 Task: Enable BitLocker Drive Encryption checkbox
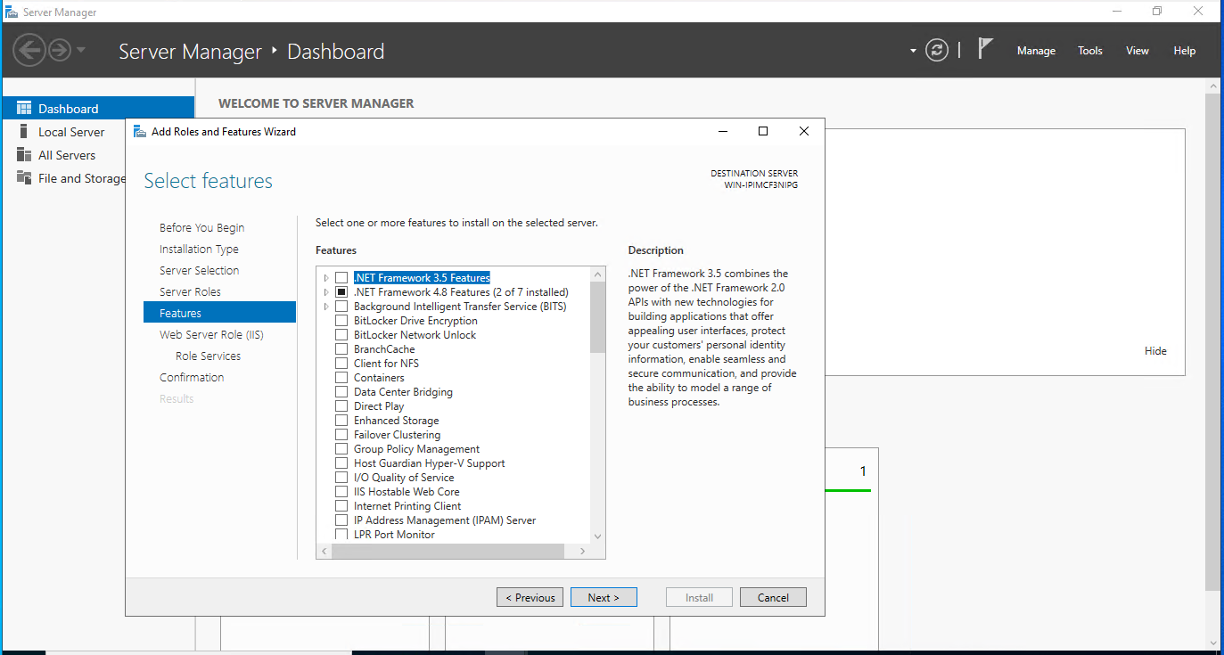click(341, 321)
